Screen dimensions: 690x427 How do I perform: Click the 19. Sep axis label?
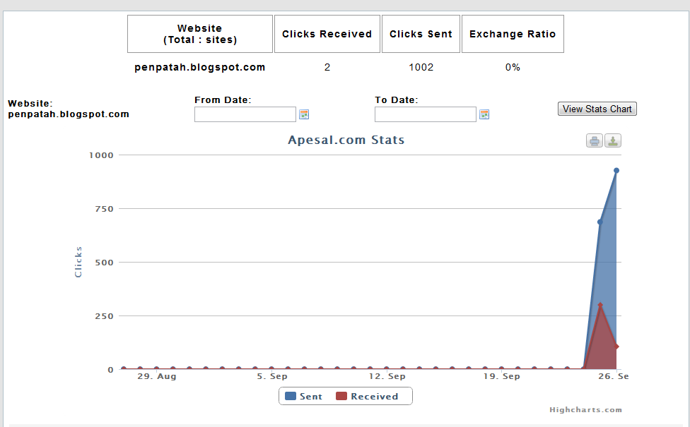(502, 376)
